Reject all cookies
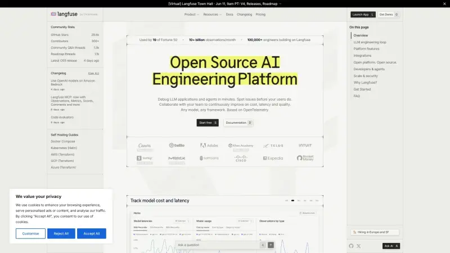Viewport: 450px width, 253px height. click(x=61, y=233)
